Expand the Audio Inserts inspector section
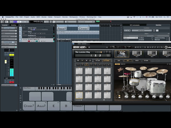Screen dimensions: 171x128 9,44
